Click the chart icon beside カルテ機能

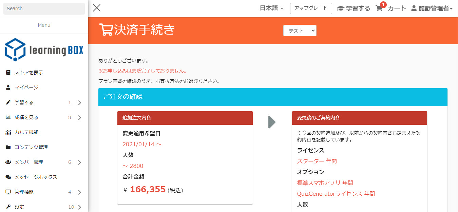tap(8, 132)
